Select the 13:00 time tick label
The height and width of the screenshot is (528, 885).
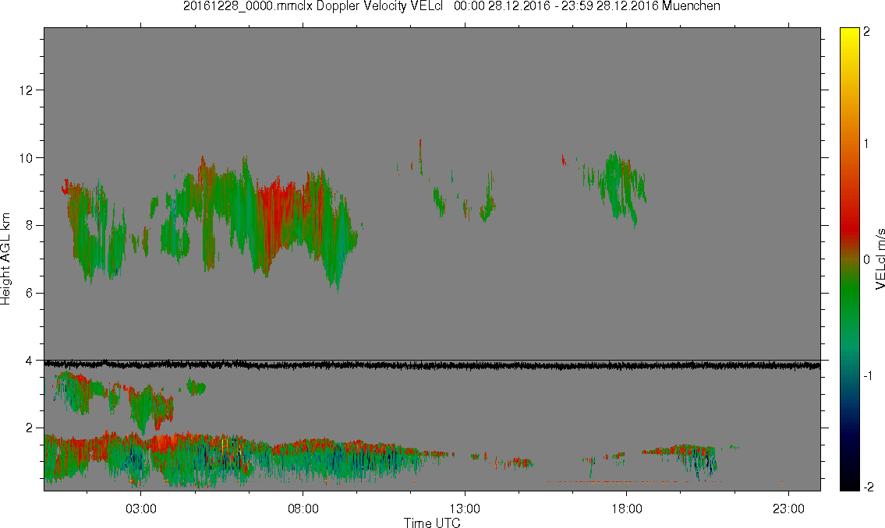(465, 509)
